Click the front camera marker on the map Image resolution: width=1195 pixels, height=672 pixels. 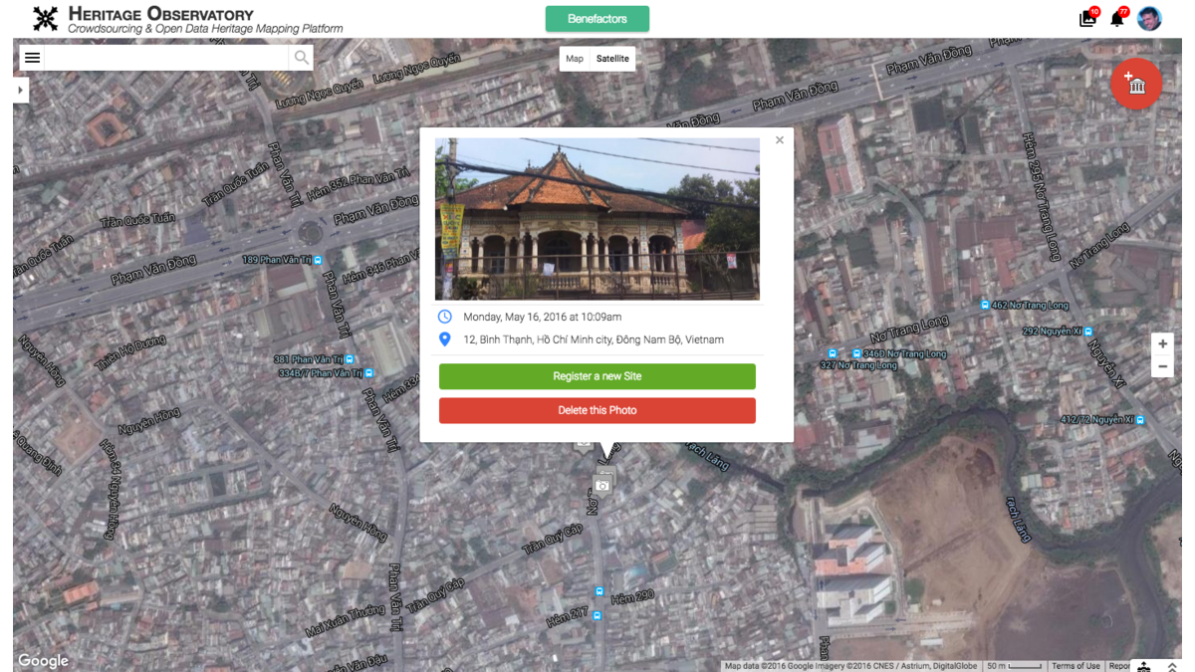[602, 485]
